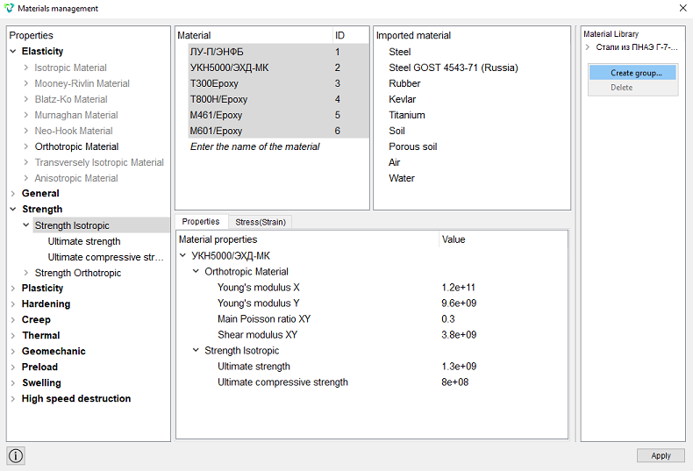Expand the Strength Orthotropic node

pos(26,273)
